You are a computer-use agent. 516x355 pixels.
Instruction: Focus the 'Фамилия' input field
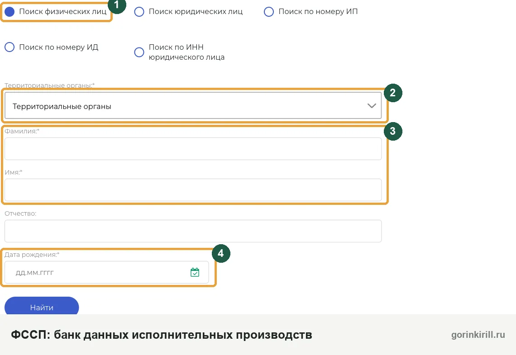tap(193, 149)
